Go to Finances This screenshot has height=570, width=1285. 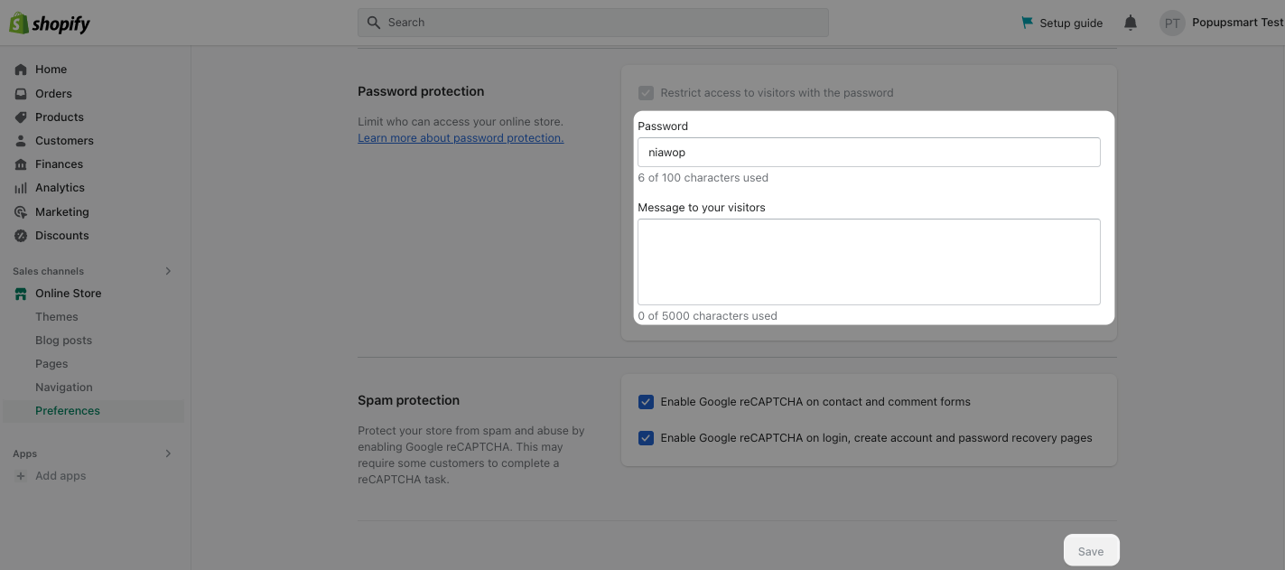[x=59, y=164]
